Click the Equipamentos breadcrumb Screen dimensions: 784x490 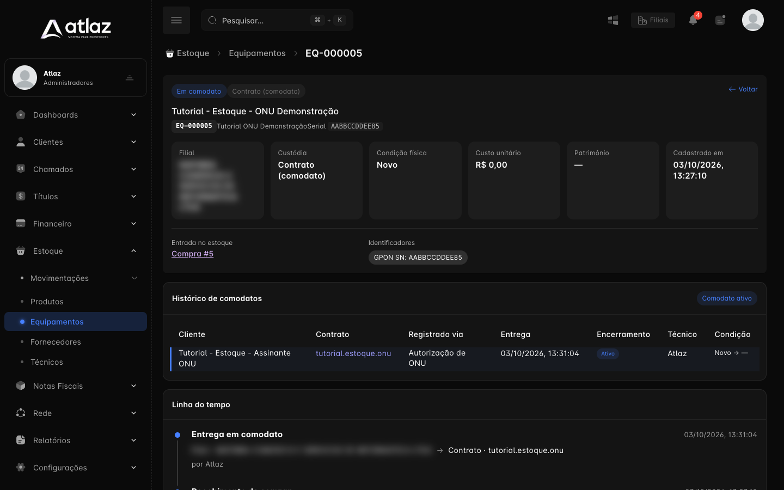(257, 53)
